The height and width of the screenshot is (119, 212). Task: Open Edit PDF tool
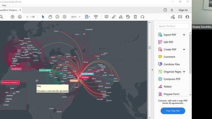pos(168,42)
